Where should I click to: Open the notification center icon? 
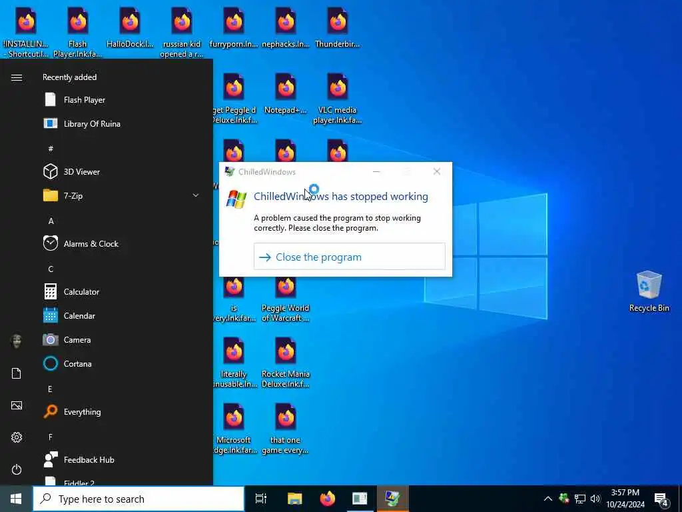tap(661, 499)
